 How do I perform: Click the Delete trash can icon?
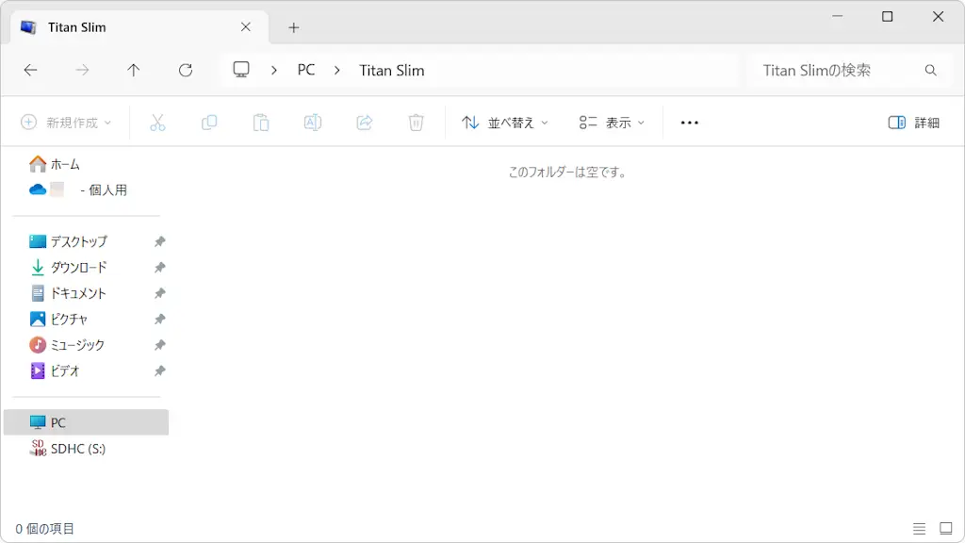click(416, 123)
